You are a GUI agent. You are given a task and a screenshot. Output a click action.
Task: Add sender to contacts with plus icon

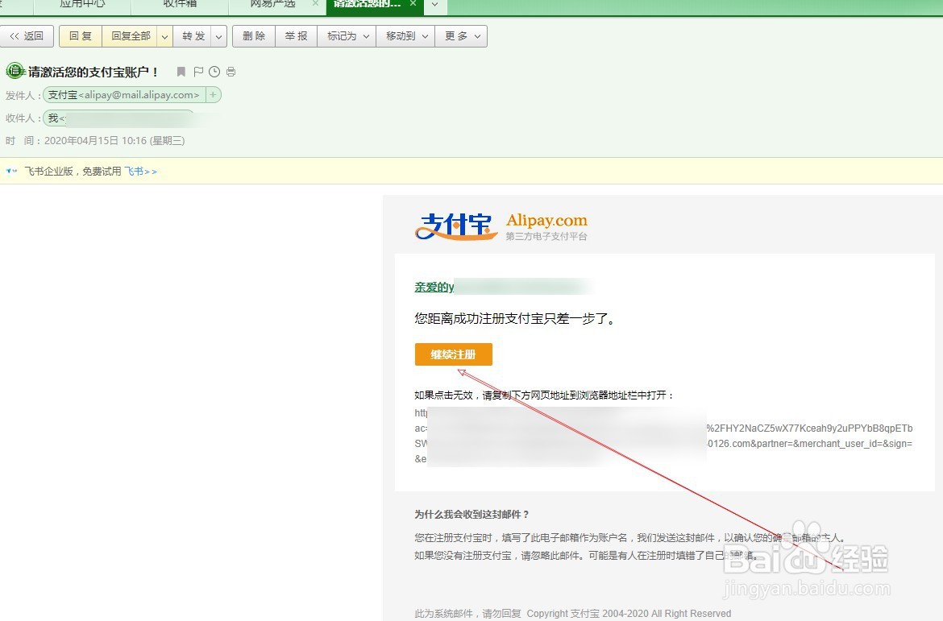pyautogui.click(x=213, y=95)
